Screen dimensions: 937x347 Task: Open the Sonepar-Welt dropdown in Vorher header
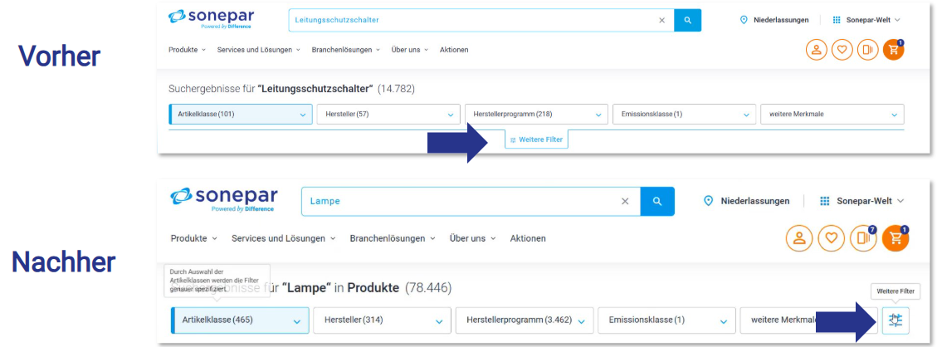click(x=873, y=20)
